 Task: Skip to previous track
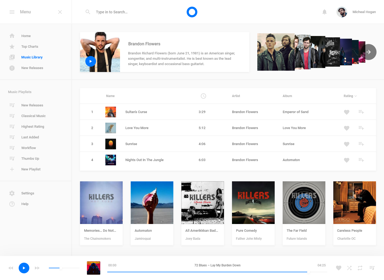click(11, 268)
